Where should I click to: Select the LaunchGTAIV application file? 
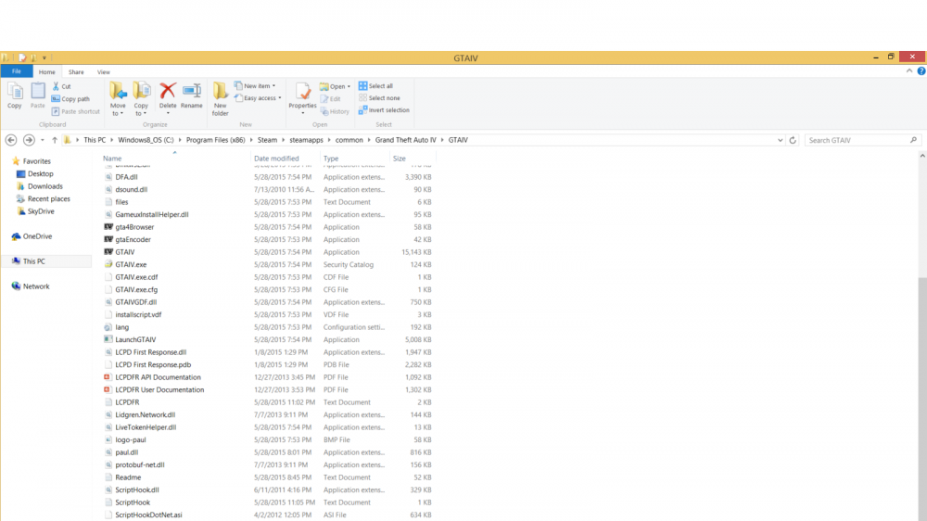click(135, 339)
